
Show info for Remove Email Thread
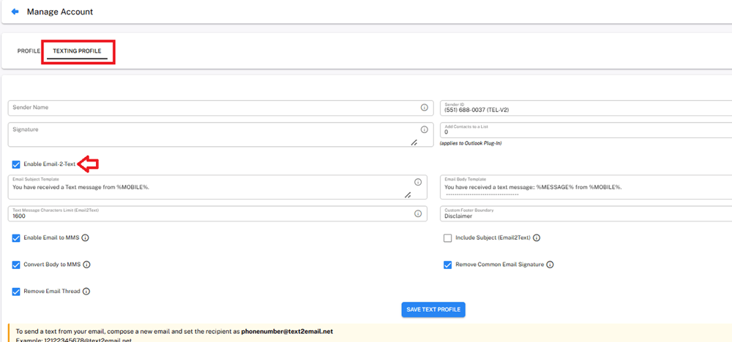click(86, 292)
